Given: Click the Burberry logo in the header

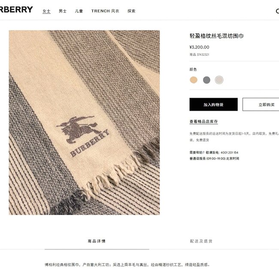Looking at the screenshot, I should [x=16, y=9].
